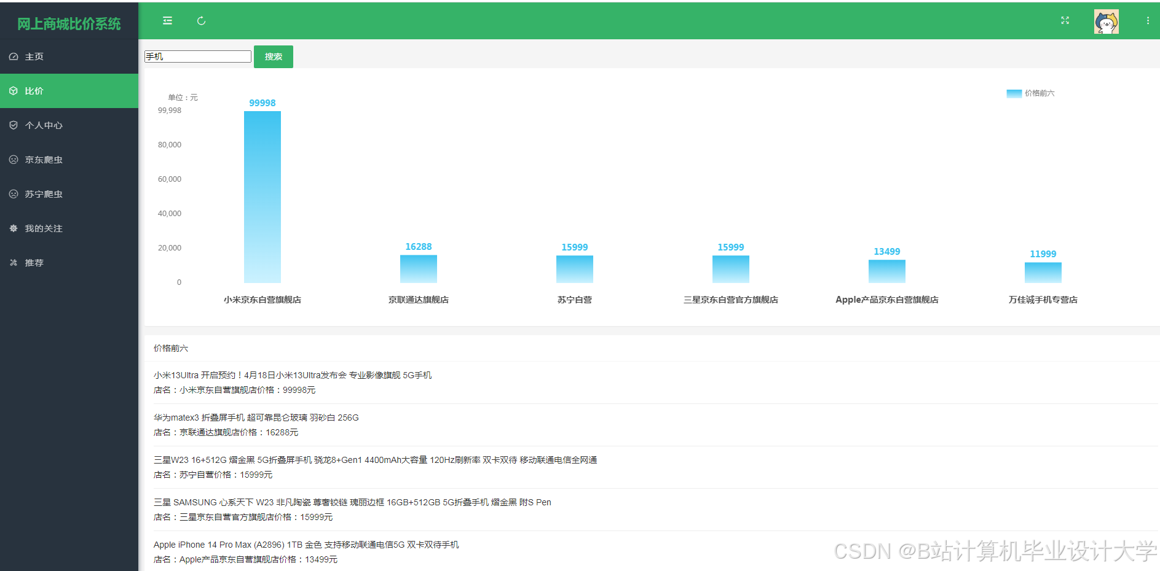
Task: Open the user avatar menu
Action: pyautogui.click(x=1107, y=21)
